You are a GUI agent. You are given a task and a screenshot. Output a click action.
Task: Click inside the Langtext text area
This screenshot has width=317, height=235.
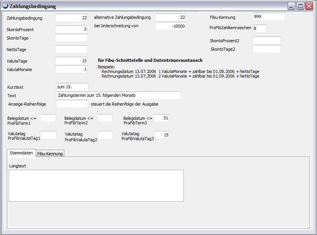pyautogui.click(x=96, y=185)
